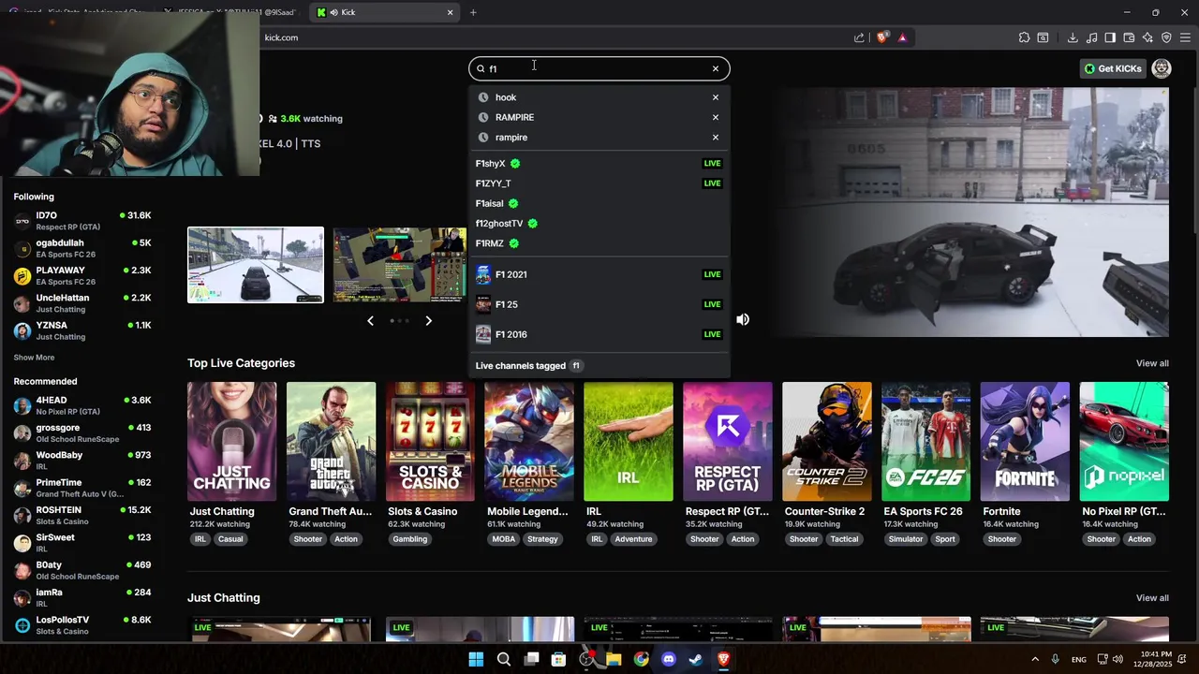Click the Get KICKs button
The height and width of the screenshot is (674, 1199).
(x=1113, y=68)
